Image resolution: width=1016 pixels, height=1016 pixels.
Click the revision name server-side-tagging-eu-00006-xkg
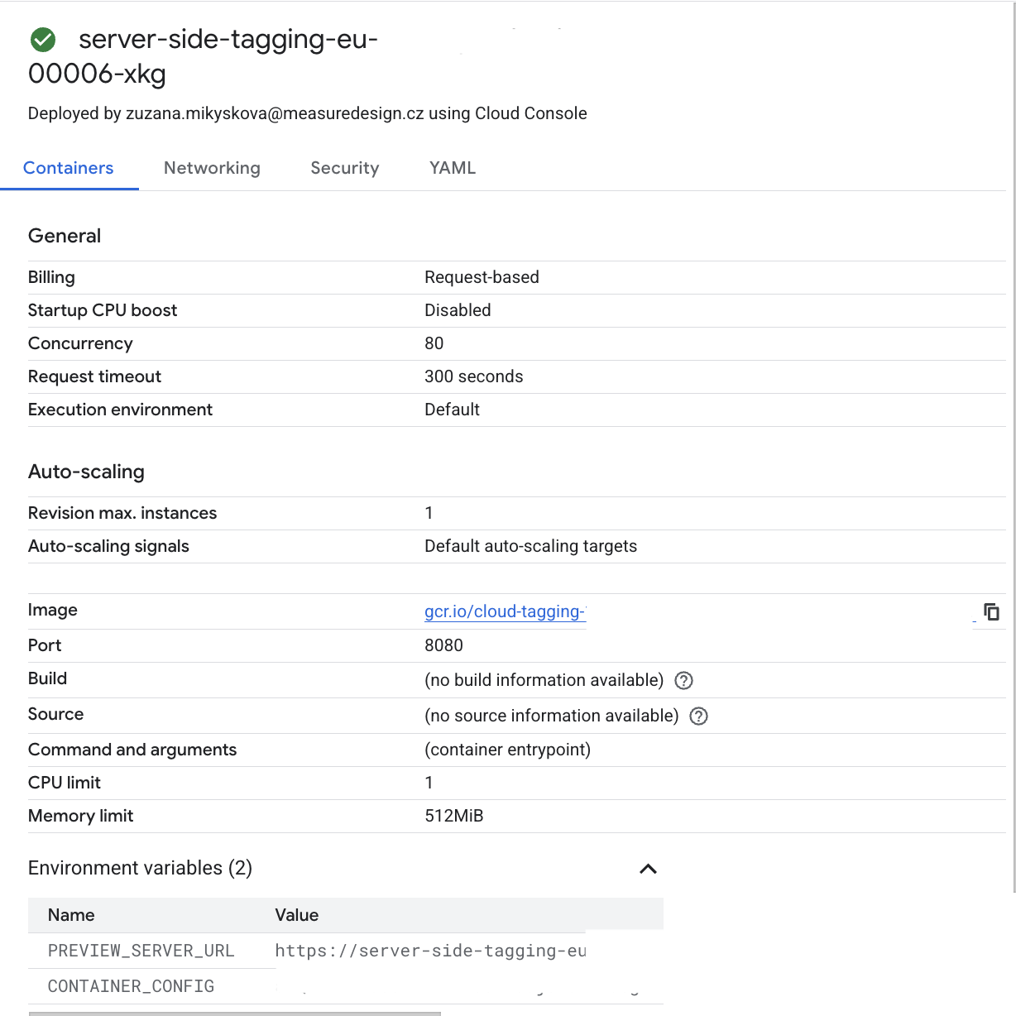point(204,56)
